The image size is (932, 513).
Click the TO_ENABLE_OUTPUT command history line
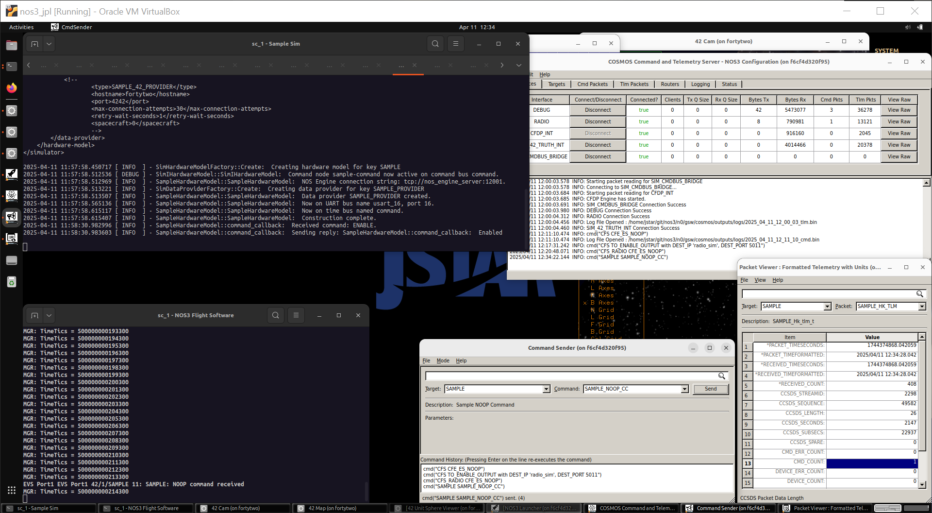512,475
